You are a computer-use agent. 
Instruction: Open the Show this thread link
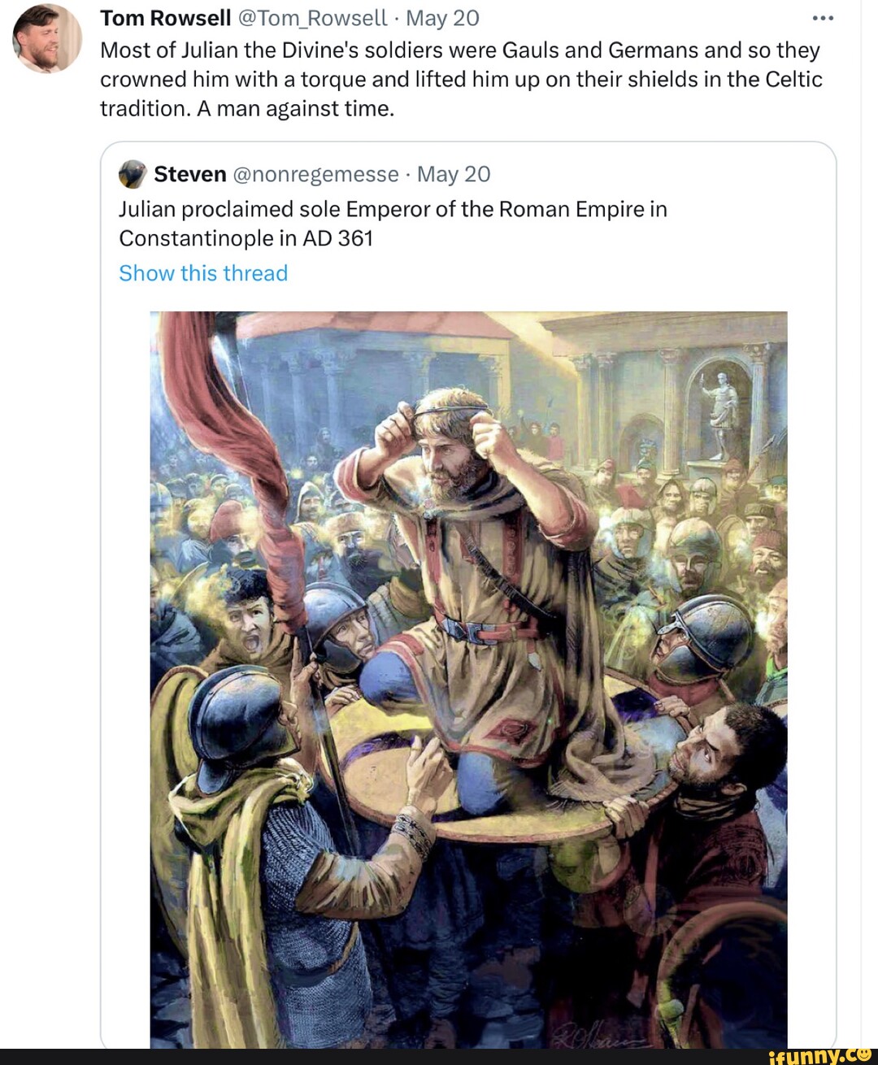[x=203, y=273]
